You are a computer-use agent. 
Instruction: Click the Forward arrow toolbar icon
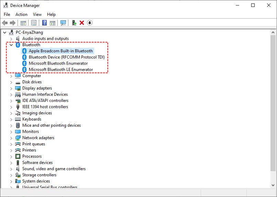click(x=12, y=23)
